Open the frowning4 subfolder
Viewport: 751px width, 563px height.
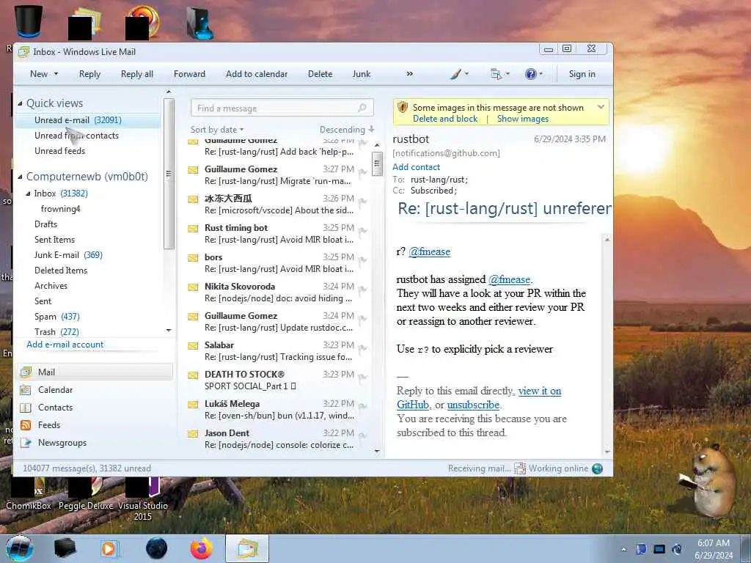pyautogui.click(x=60, y=209)
